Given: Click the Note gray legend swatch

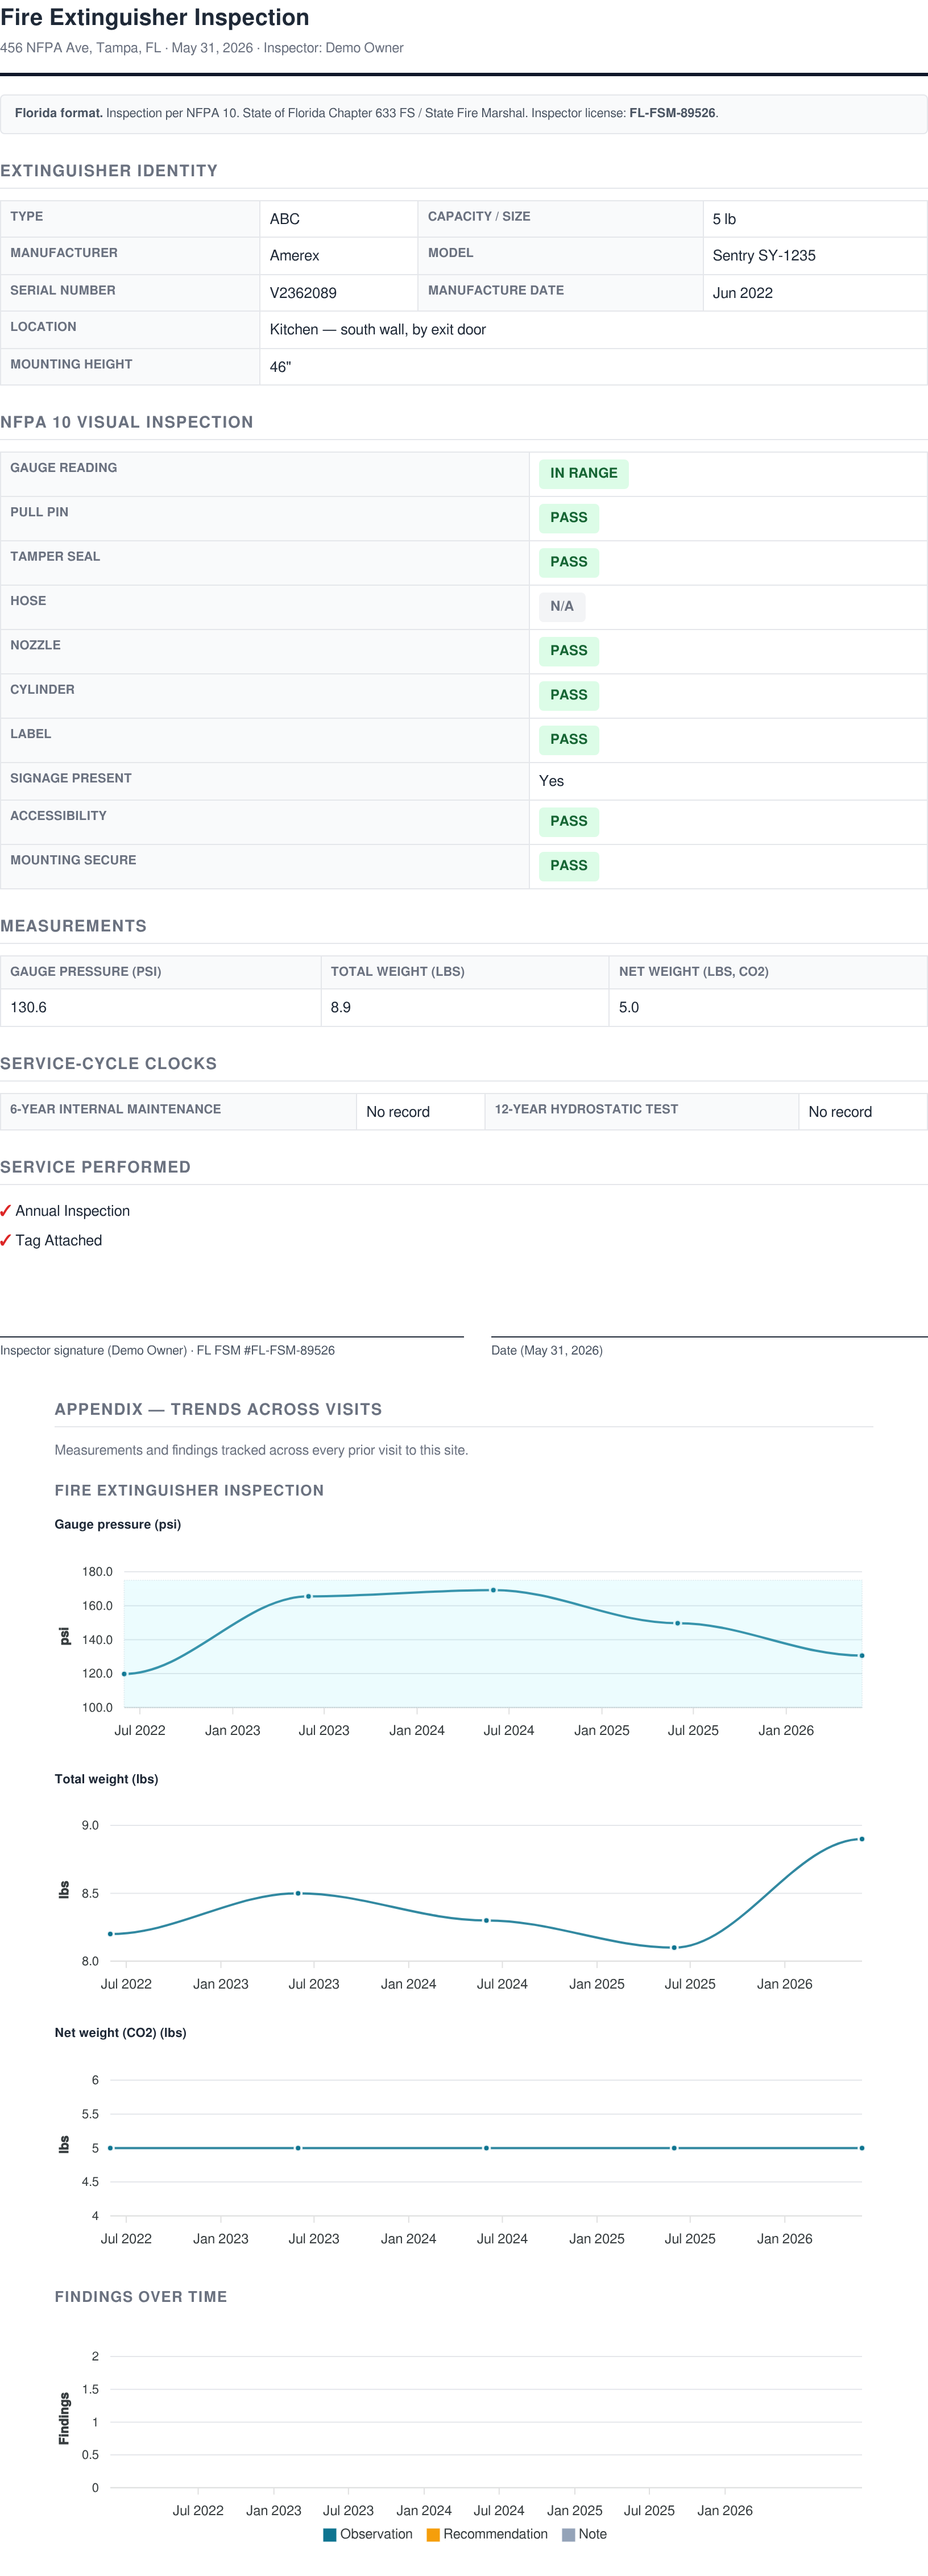Looking at the screenshot, I should 568,2534.
